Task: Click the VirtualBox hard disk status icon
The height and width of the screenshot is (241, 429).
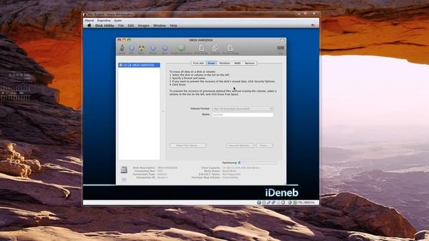Action: pyautogui.click(x=259, y=202)
